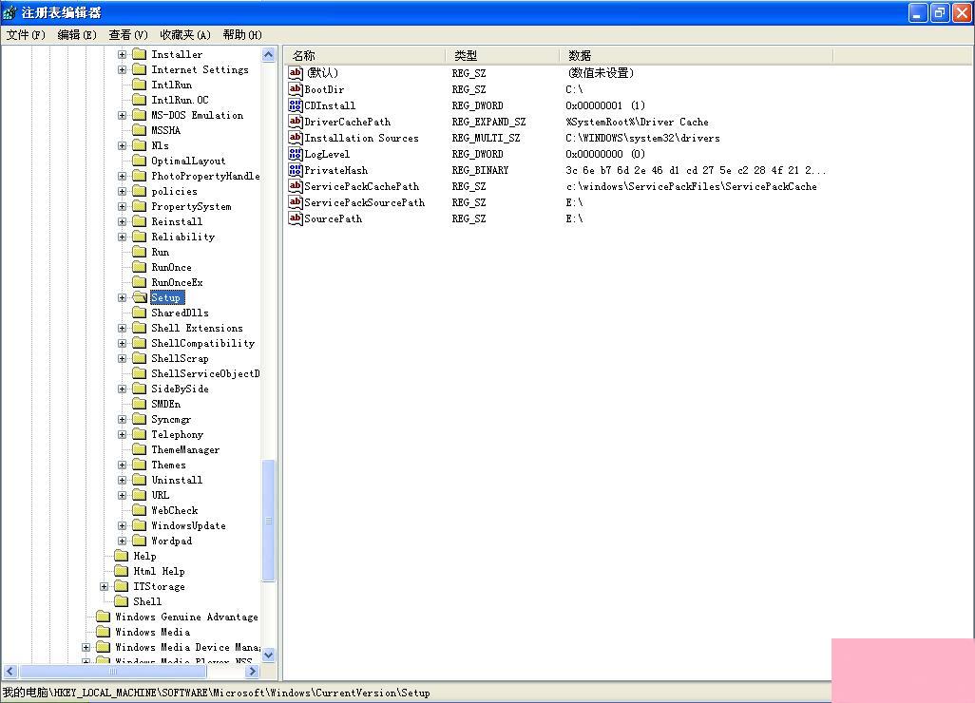Expand the Reliability key
The width and height of the screenshot is (975, 703).
[x=122, y=237]
